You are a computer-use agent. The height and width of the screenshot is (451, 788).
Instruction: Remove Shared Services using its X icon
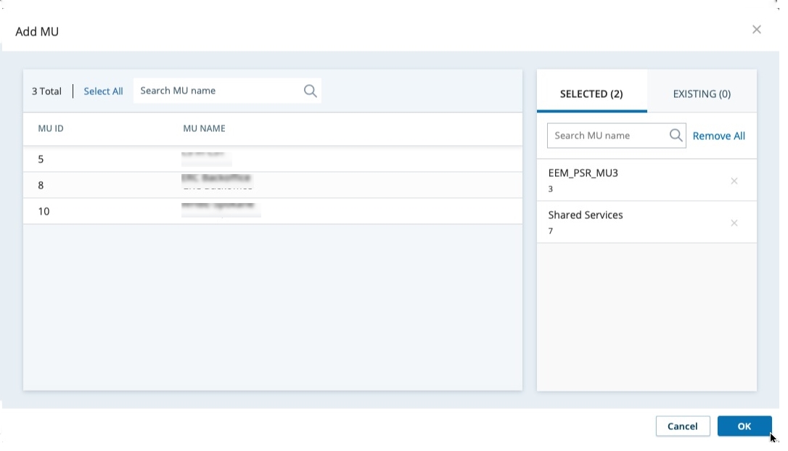click(x=734, y=223)
